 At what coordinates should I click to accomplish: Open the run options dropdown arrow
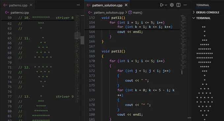point(166,5)
